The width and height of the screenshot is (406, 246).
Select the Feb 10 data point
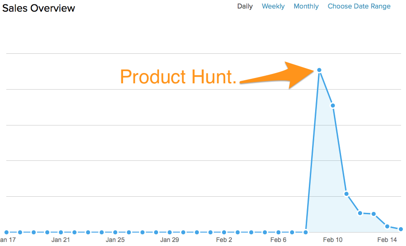tap(333, 106)
